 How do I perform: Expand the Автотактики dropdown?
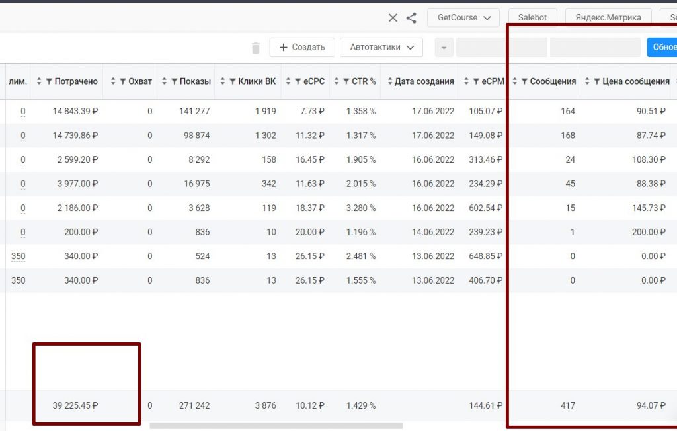(x=381, y=48)
